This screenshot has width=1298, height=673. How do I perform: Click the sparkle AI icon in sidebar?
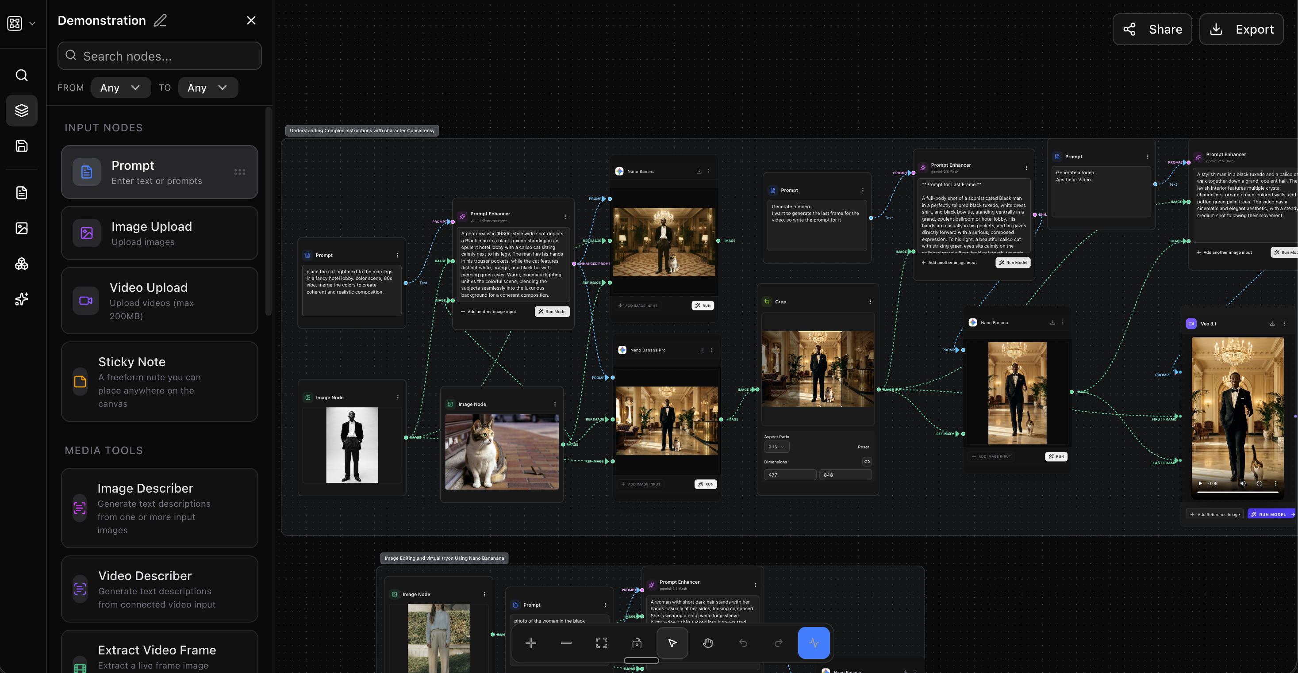click(x=22, y=299)
